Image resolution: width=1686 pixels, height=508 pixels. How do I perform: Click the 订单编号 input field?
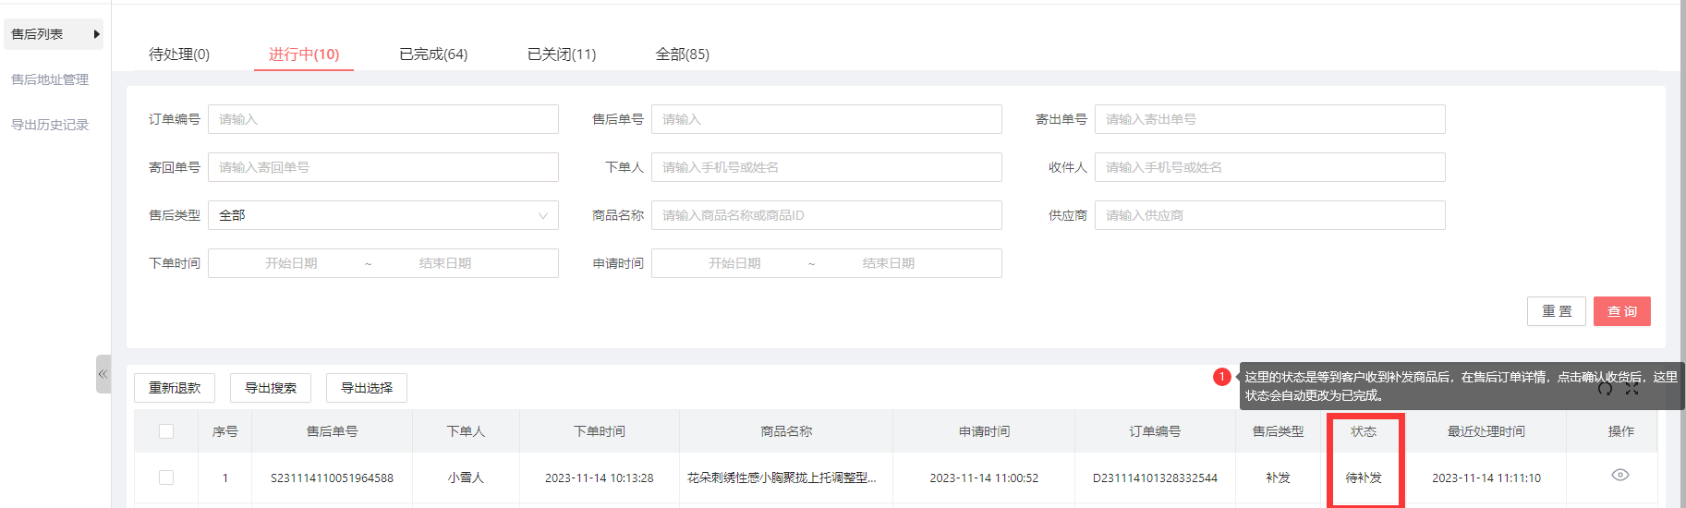pos(382,119)
